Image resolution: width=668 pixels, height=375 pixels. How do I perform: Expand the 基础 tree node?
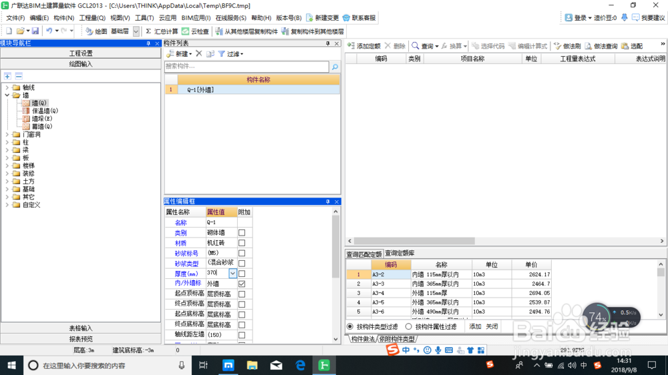point(7,189)
